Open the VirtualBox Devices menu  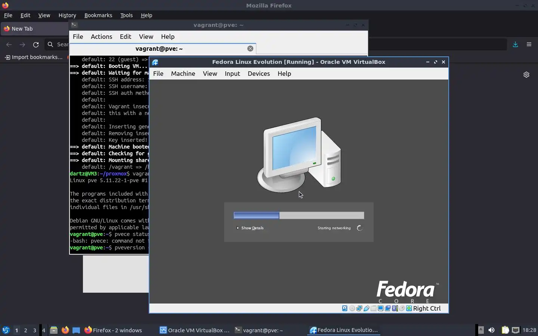coord(259,74)
